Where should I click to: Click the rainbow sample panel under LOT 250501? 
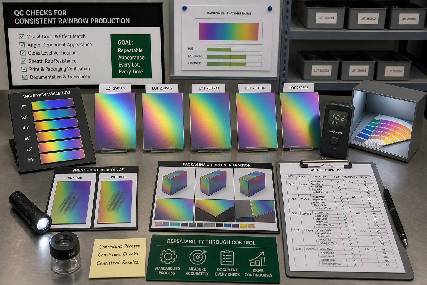pyautogui.click(x=115, y=121)
